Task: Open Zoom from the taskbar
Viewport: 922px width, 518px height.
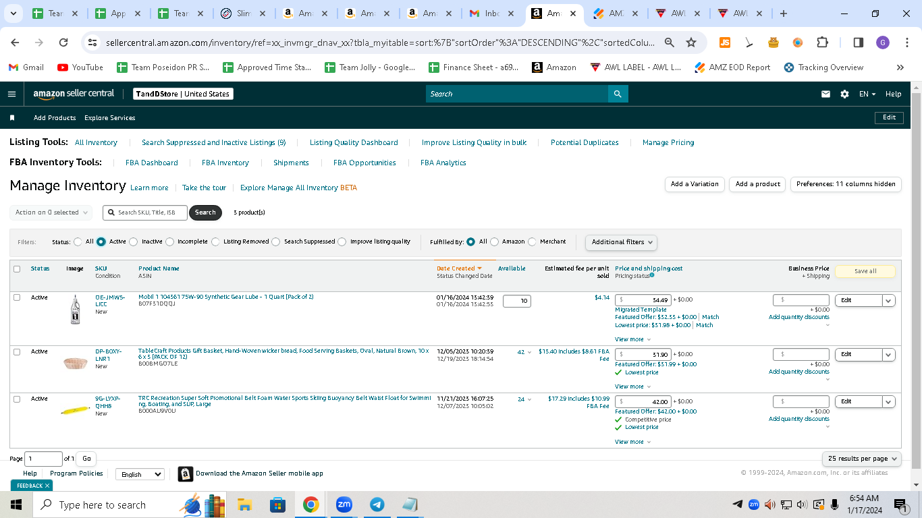Action: tap(344, 505)
